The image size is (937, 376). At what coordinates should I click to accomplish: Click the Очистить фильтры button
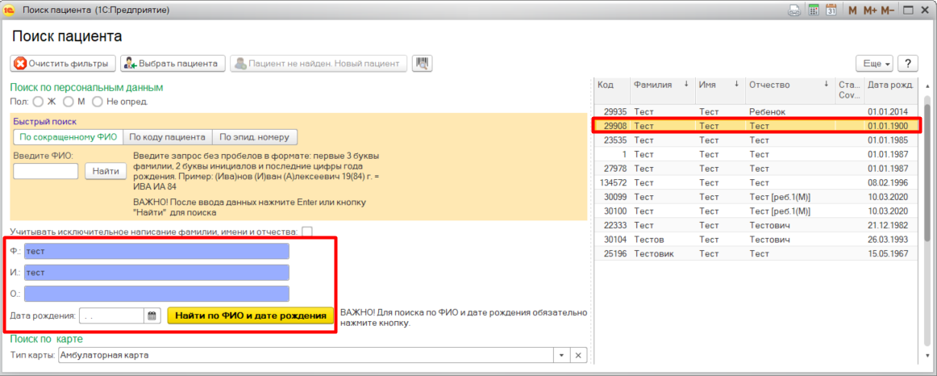point(62,63)
